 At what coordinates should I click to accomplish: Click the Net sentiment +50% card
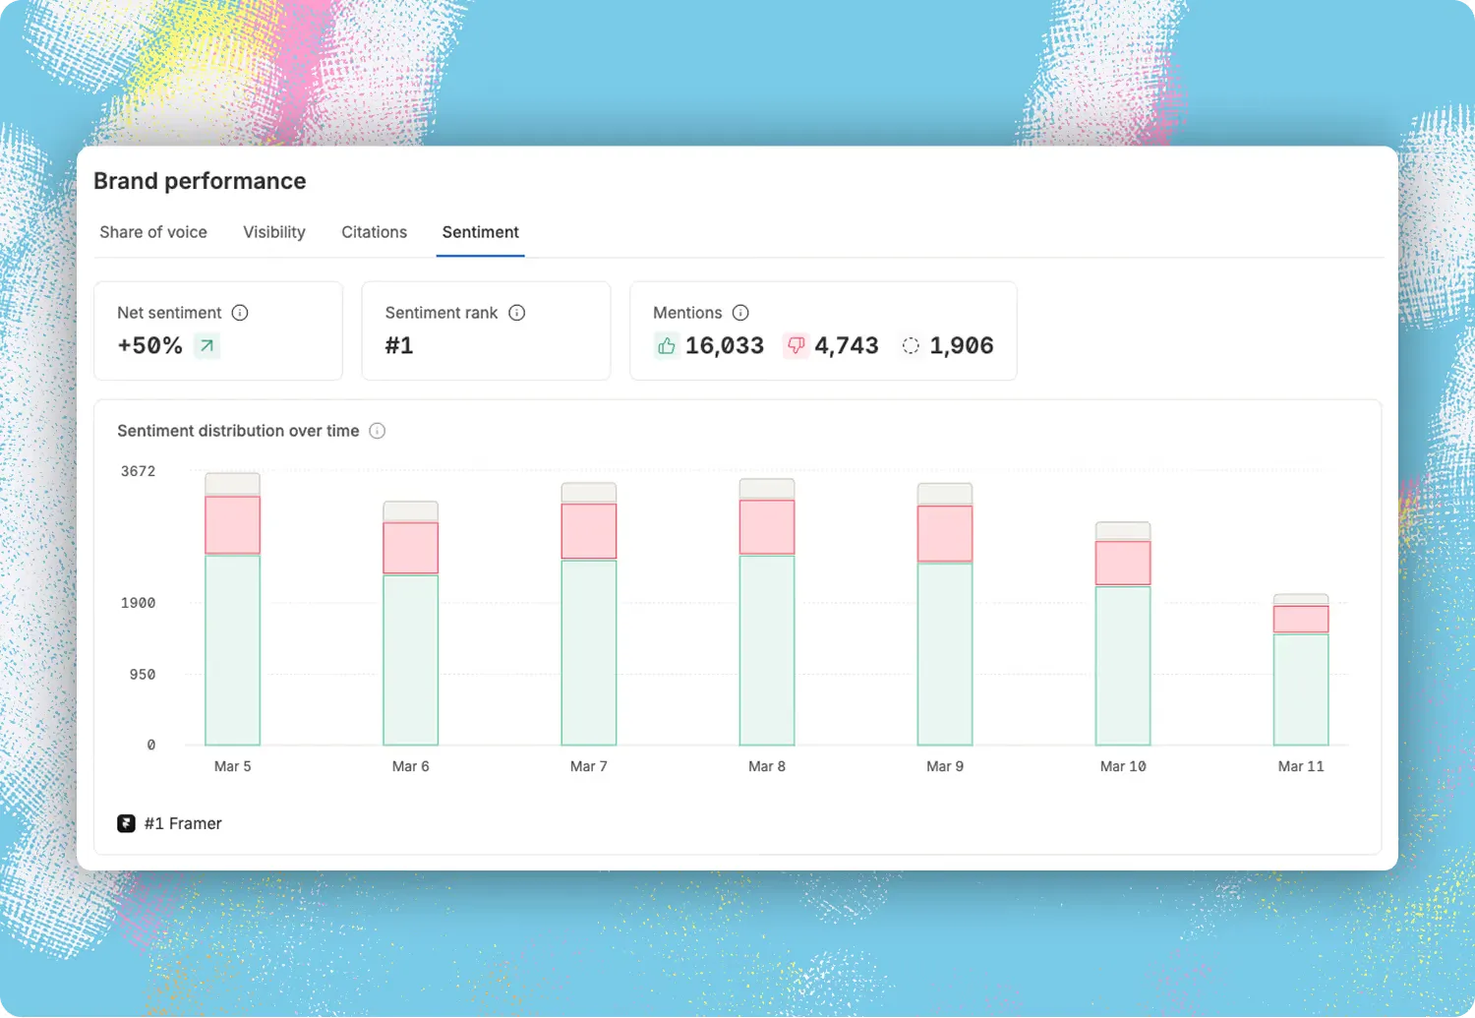[x=218, y=330]
